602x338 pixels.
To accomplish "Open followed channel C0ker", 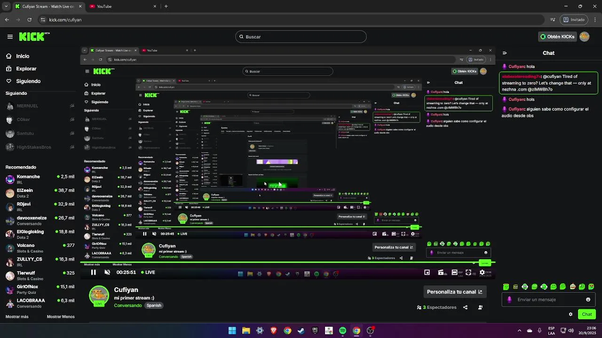I will pyautogui.click(x=40, y=120).
